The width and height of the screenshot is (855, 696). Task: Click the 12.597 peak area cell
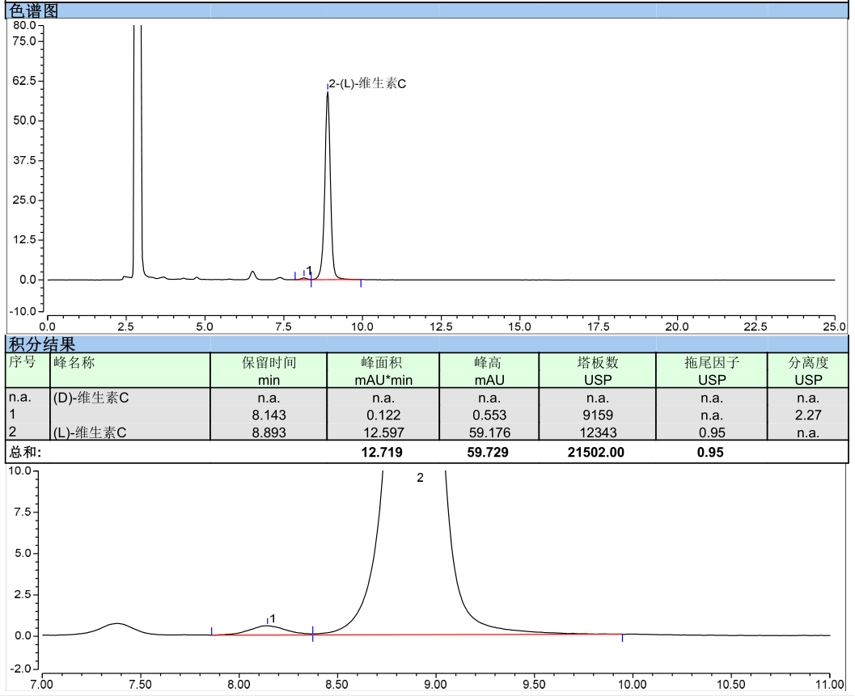tap(383, 432)
